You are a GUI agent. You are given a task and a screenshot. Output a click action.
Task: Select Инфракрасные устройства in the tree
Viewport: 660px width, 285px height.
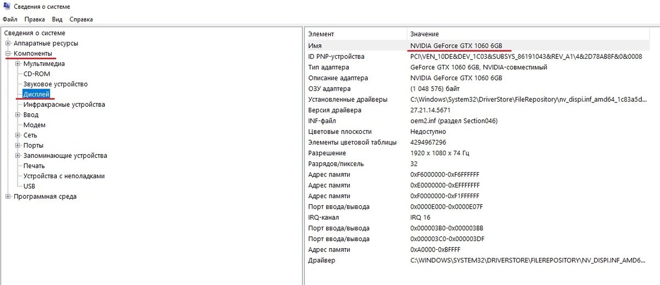click(x=64, y=105)
